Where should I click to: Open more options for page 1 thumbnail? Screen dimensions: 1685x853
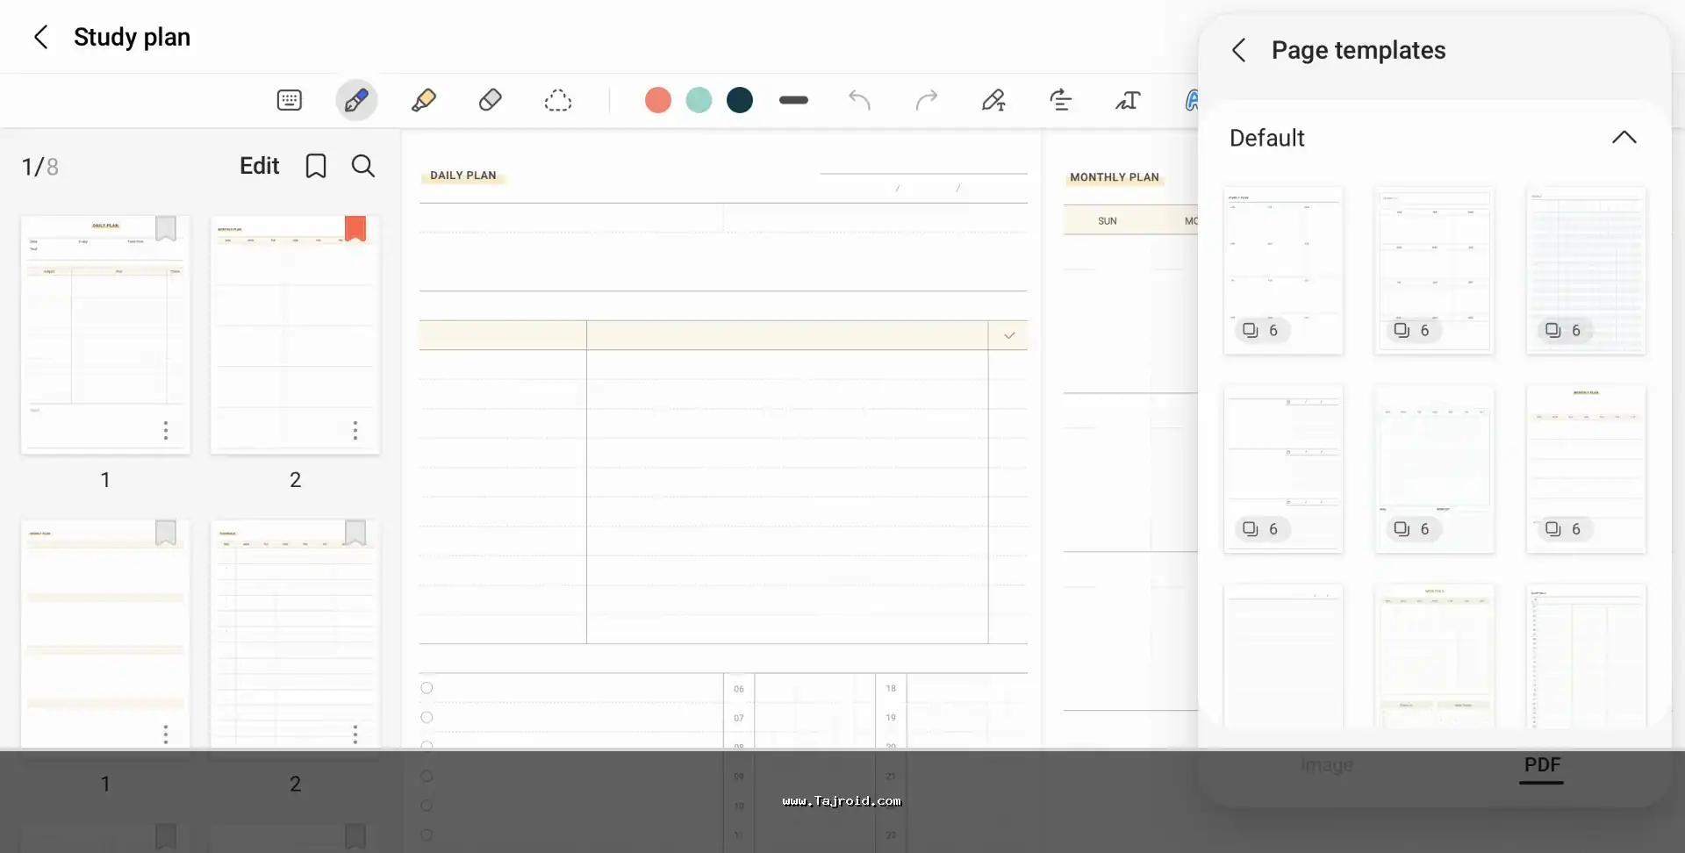165,430
